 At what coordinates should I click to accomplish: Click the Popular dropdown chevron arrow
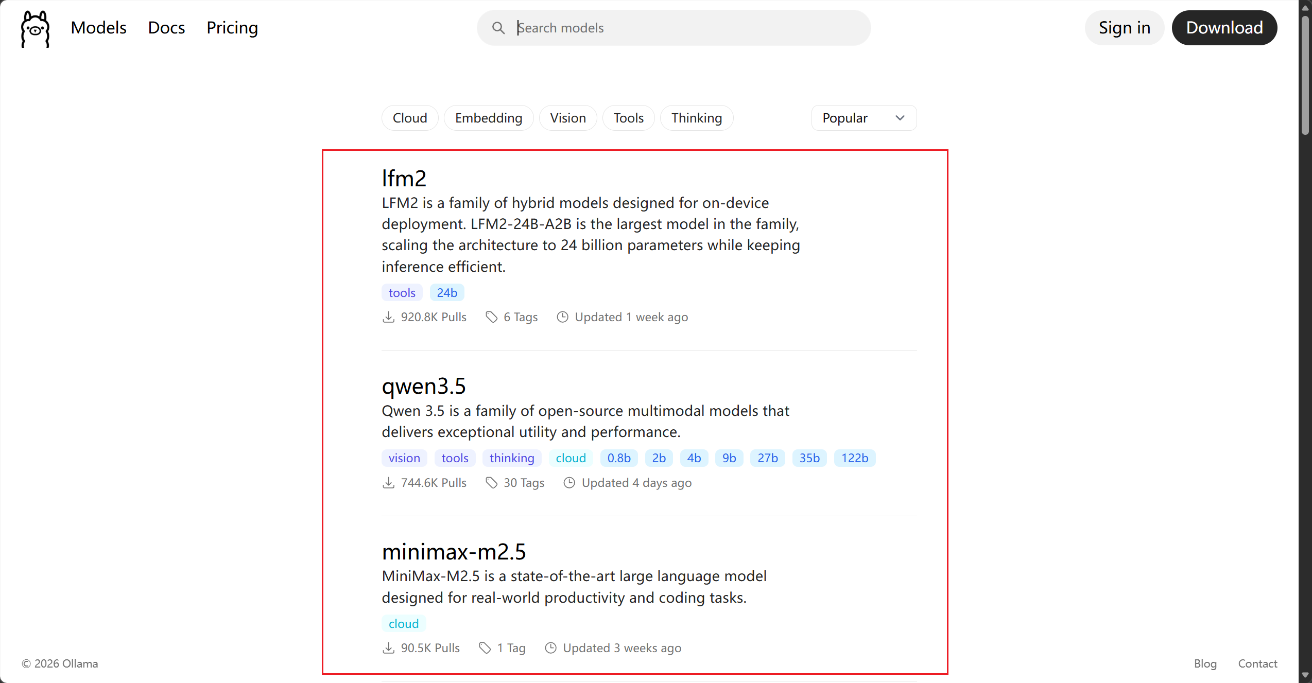tap(900, 118)
